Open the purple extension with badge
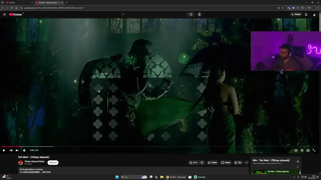Image resolution: width=321 pixels, height=180 pixels. point(289,8)
